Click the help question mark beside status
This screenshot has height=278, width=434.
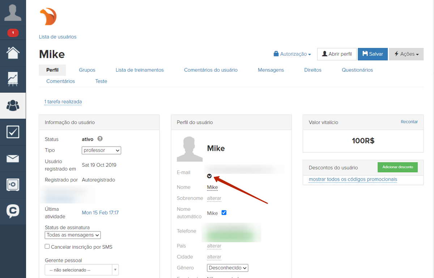[x=100, y=139]
